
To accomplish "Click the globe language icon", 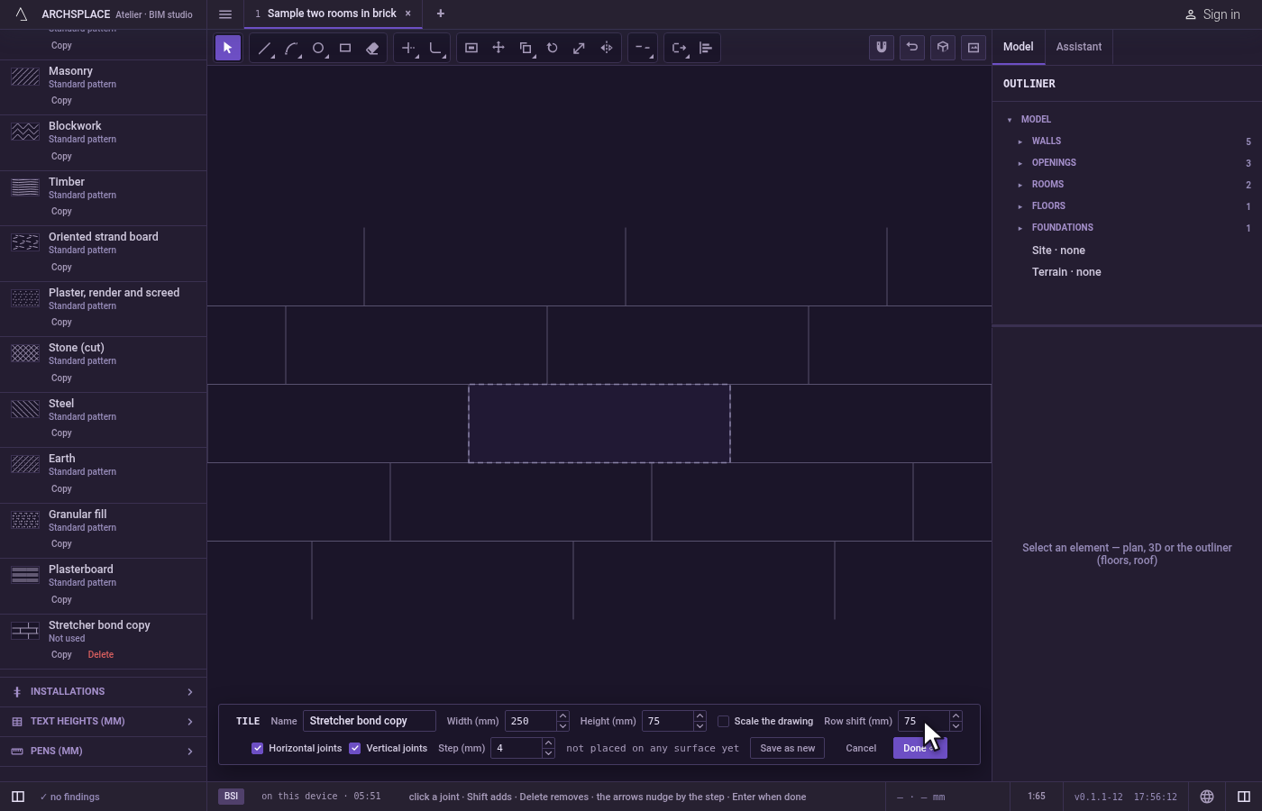I will coord(1207,797).
